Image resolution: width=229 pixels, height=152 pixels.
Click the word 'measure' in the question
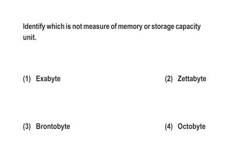(96, 27)
